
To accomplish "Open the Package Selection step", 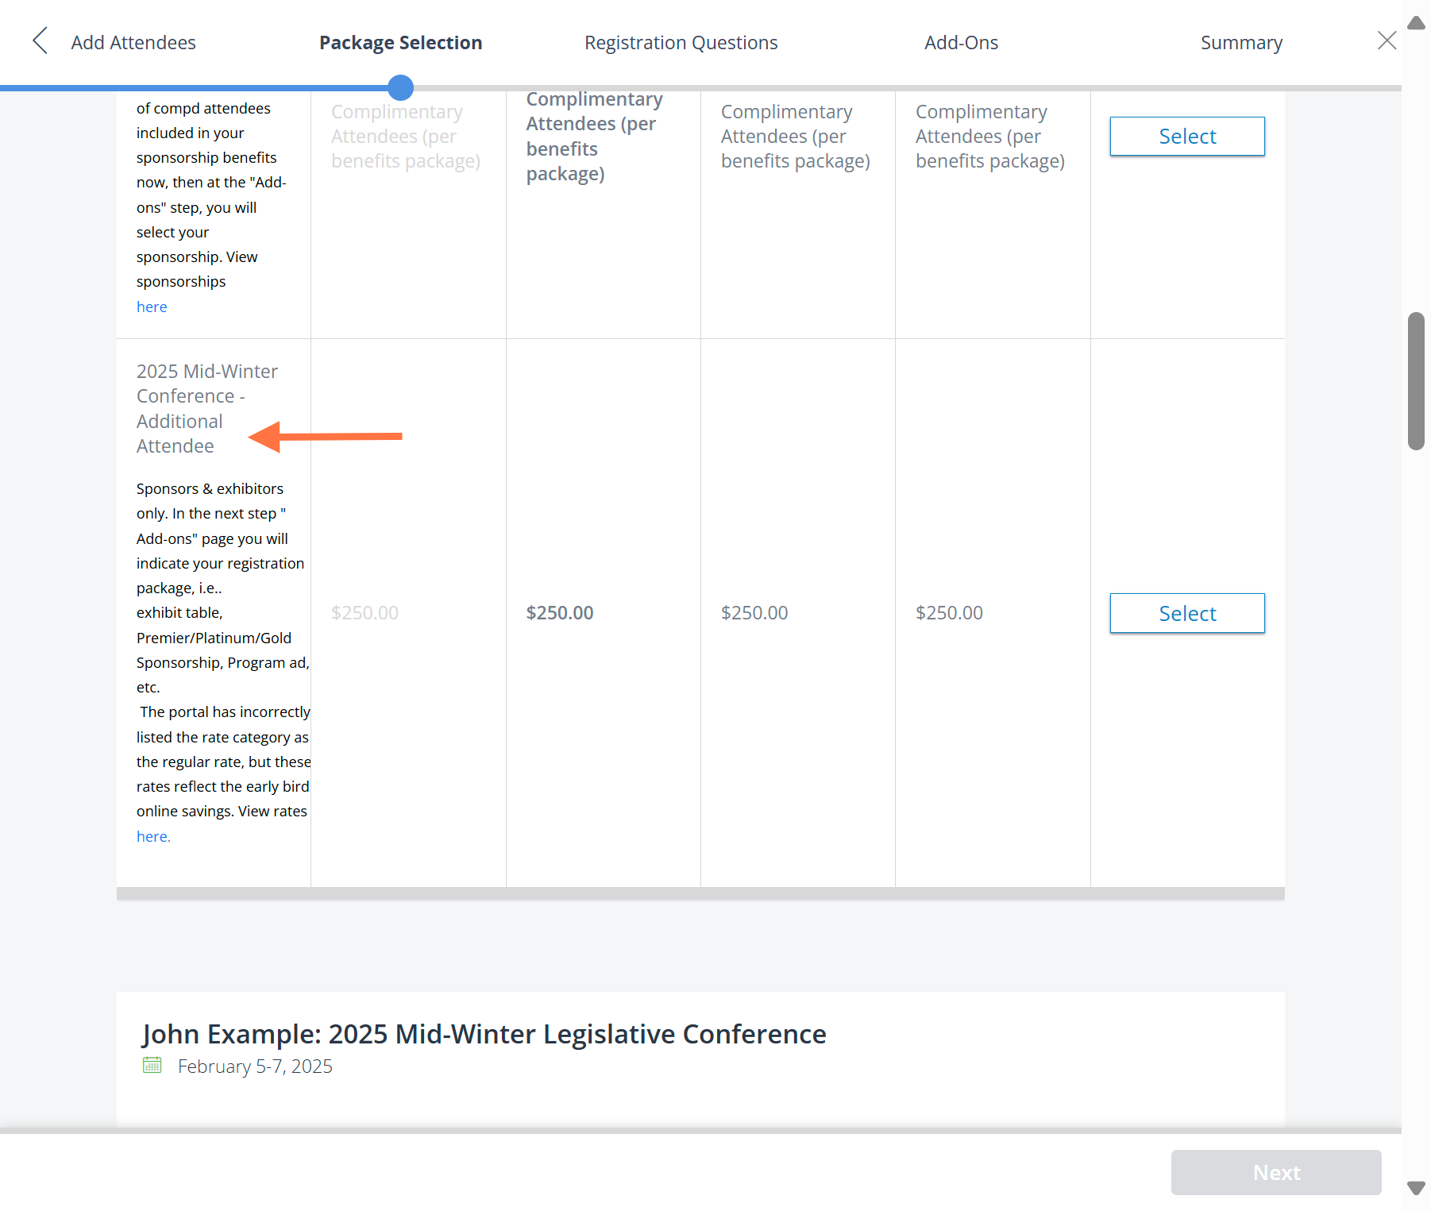I will point(401,43).
